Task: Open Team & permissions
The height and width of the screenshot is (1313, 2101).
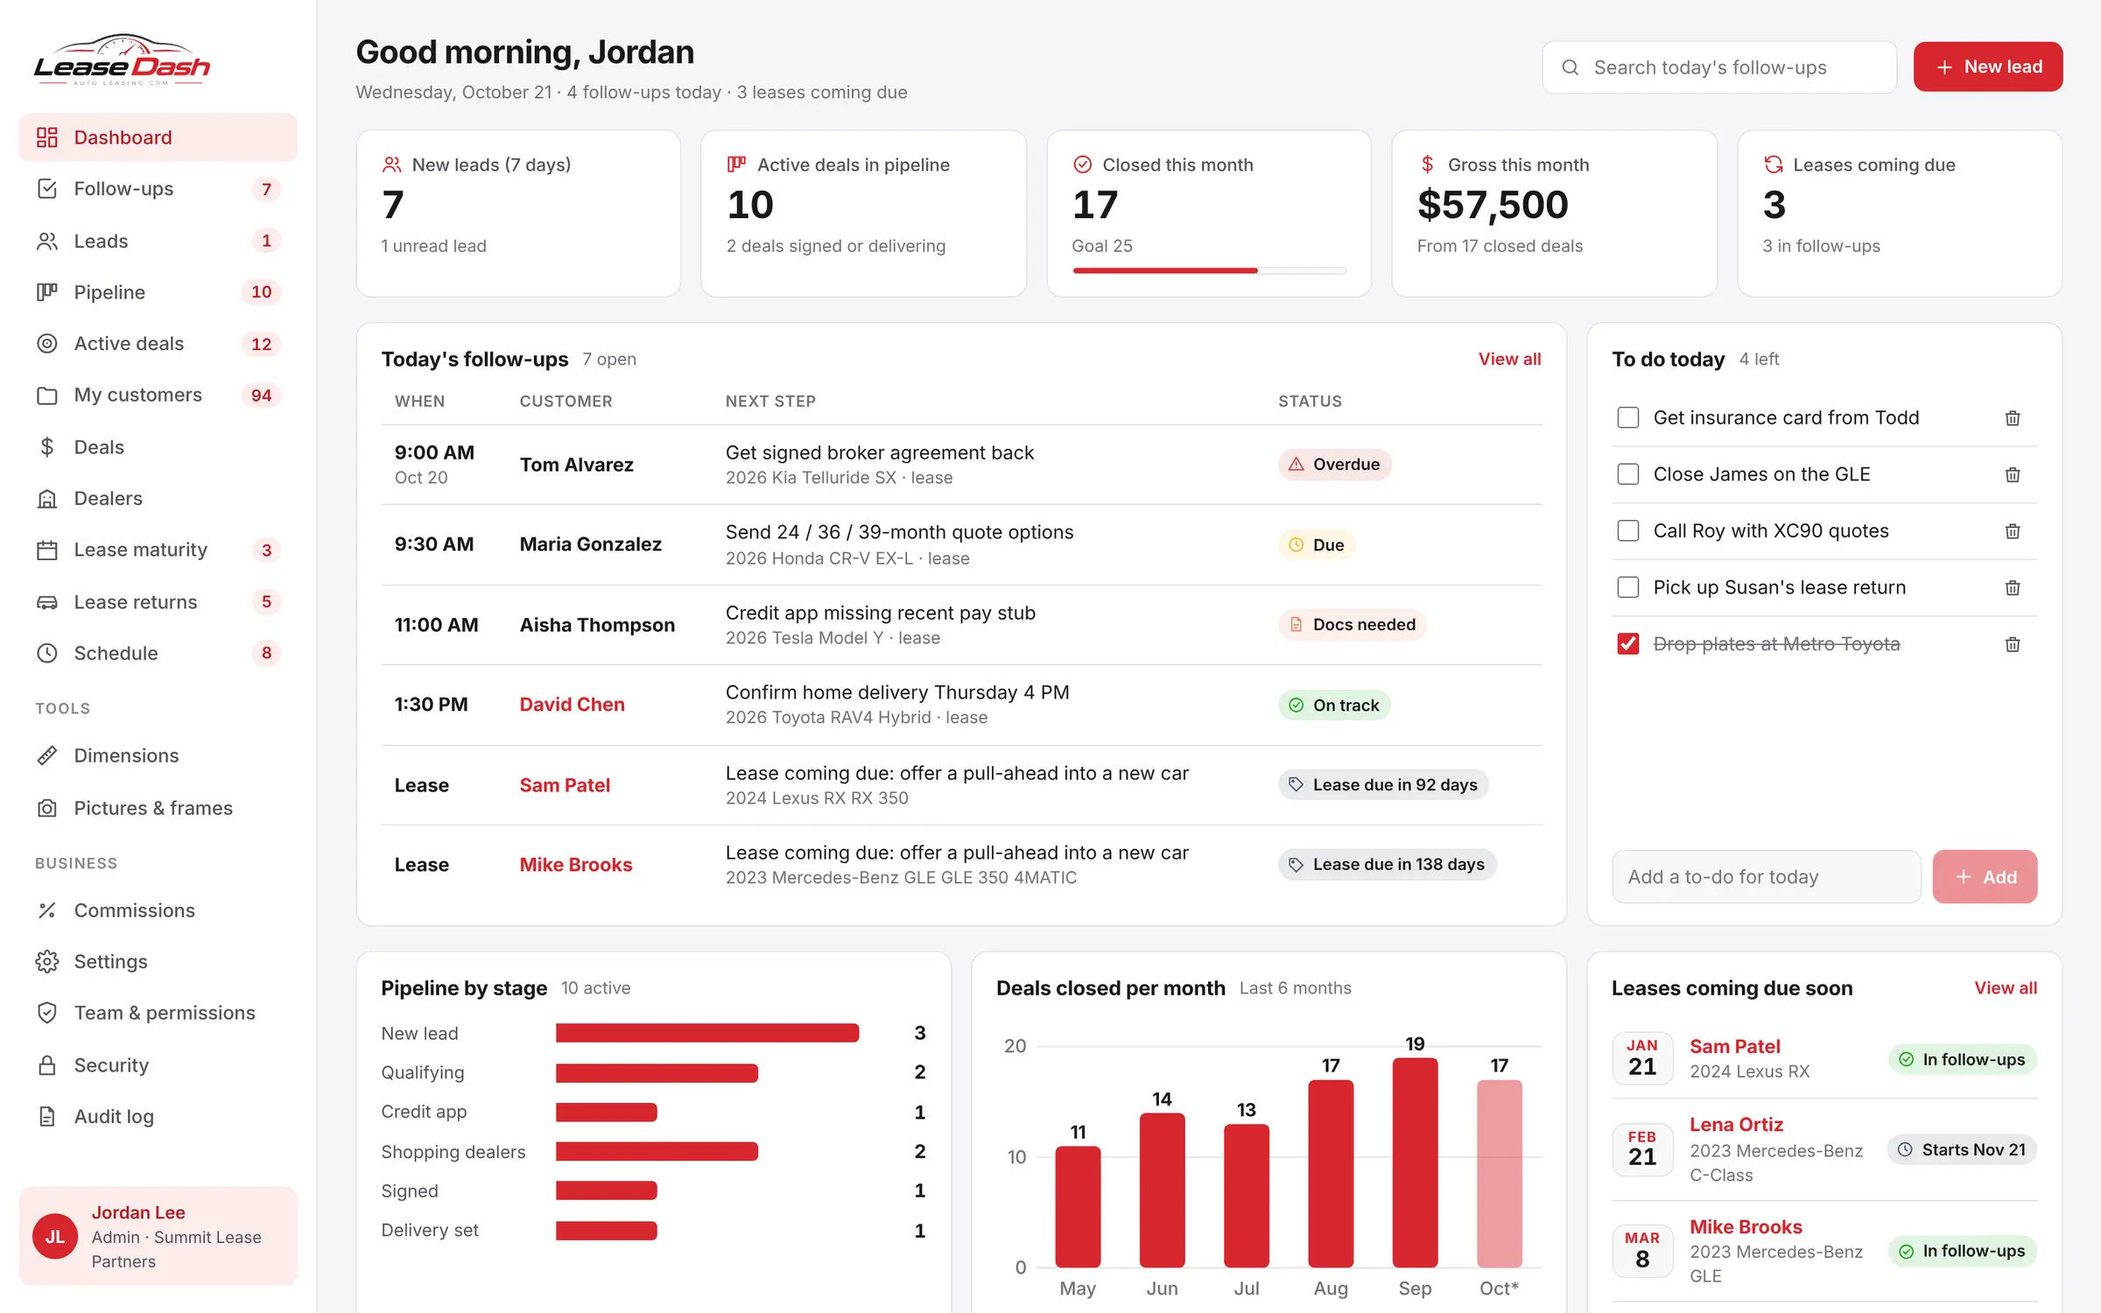Action: pos(158,1013)
